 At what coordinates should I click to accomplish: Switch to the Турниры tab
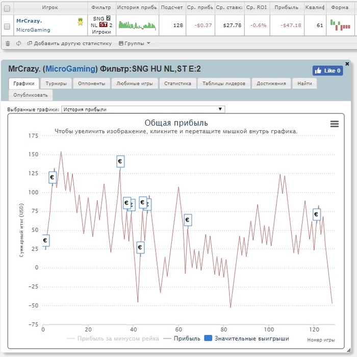pyautogui.click(x=56, y=83)
